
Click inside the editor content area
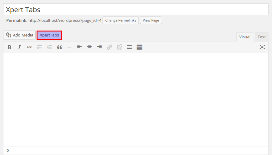pos(136,100)
